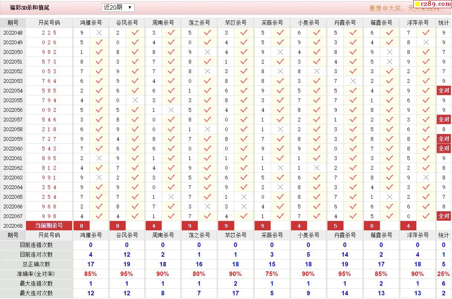Click the X mark for 采薇杀号 in period 2022050
452x299 pixels.
pyautogui.click(x=280, y=52)
